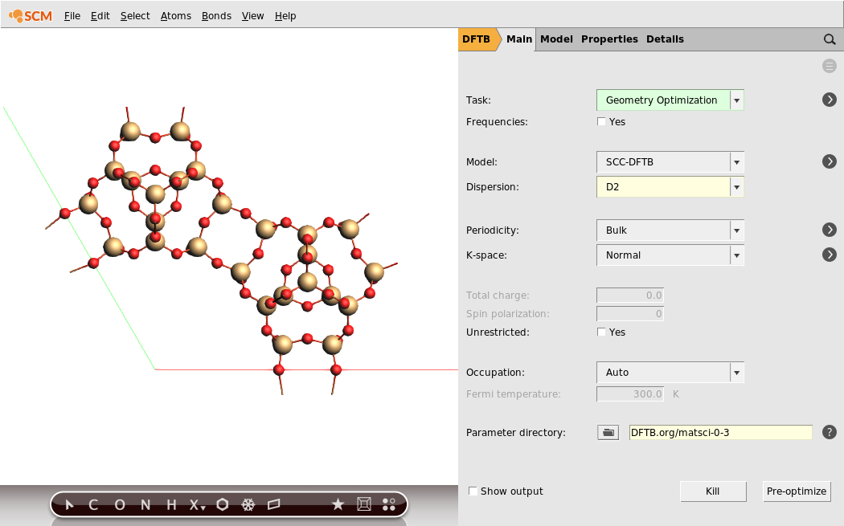Switch to the Model tab
Image resolution: width=844 pixels, height=526 pixels.
pos(556,39)
